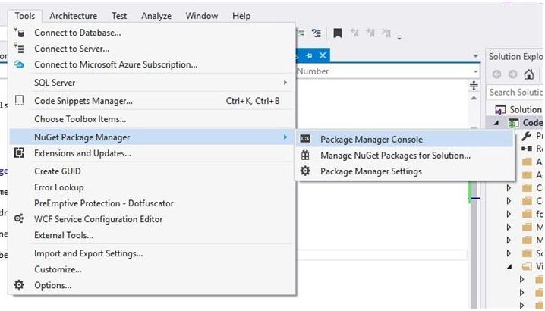
Task: Click the Connect to Server icon
Action: coord(19,49)
